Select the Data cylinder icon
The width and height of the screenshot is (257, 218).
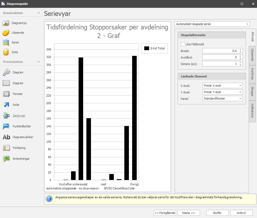6,52
